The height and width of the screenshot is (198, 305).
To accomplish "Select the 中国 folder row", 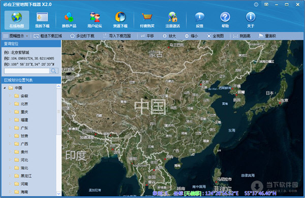I will [16, 88].
